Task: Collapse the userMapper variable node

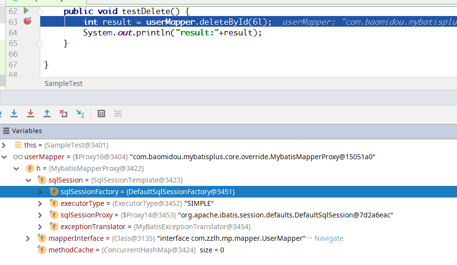Action: pyautogui.click(x=4, y=157)
